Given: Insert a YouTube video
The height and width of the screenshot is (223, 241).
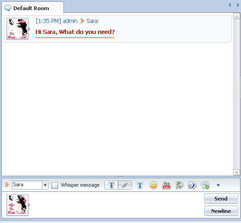Looking at the screenshot, I should point(166,185).
